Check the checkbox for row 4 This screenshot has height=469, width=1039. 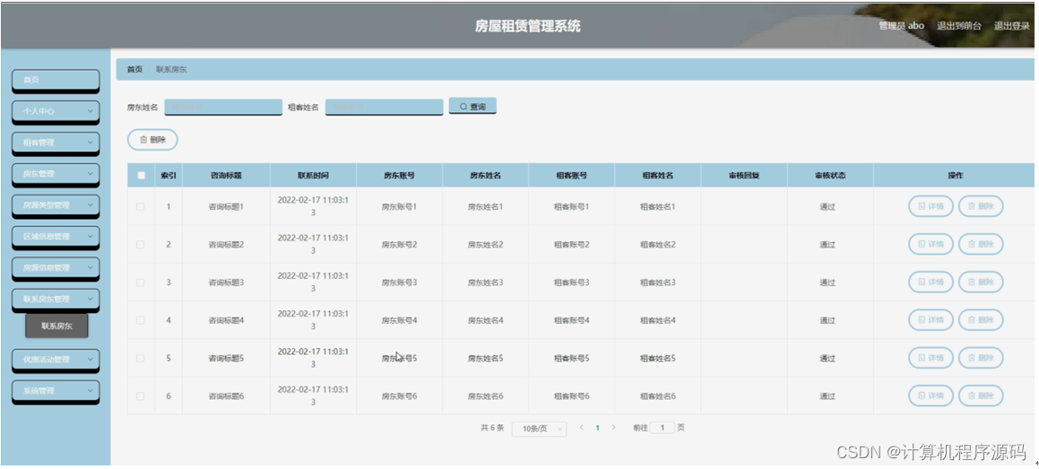point(141,321)
